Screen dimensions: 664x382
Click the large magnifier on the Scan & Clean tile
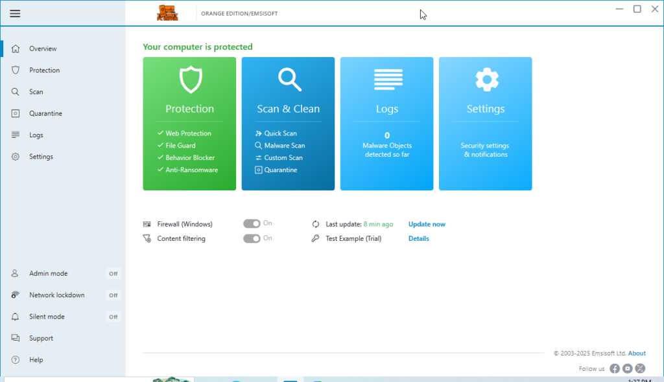(290, 80)
